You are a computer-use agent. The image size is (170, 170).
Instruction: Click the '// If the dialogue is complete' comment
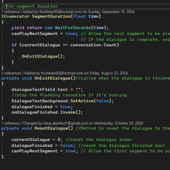click(x=125, y=39)
